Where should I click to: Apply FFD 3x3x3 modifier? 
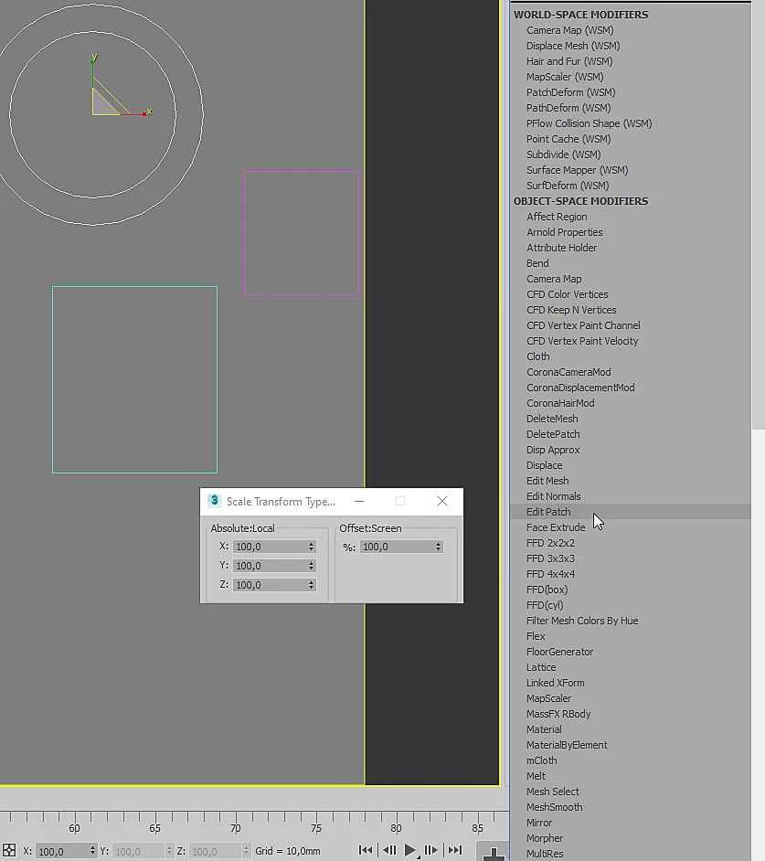click(x=550, y=558)
